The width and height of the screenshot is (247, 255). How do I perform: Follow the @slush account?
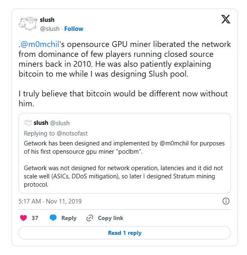[74, 29]
